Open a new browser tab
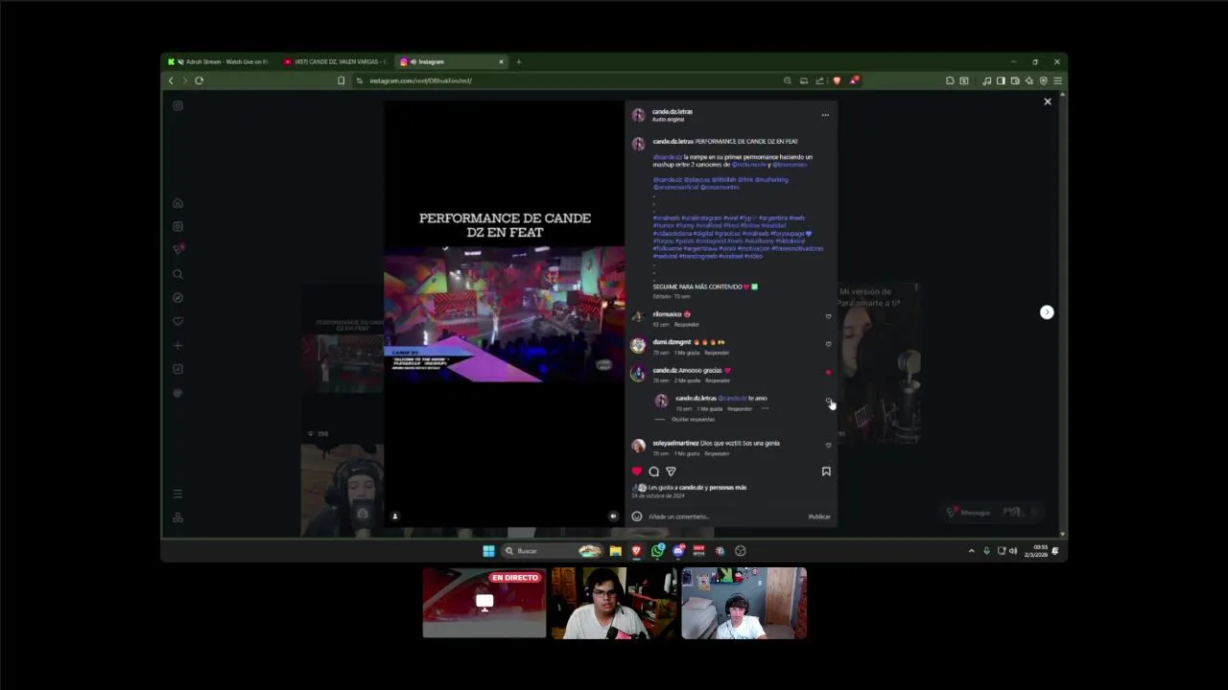Screen dimensions: 1228x690 click(519, 61)
